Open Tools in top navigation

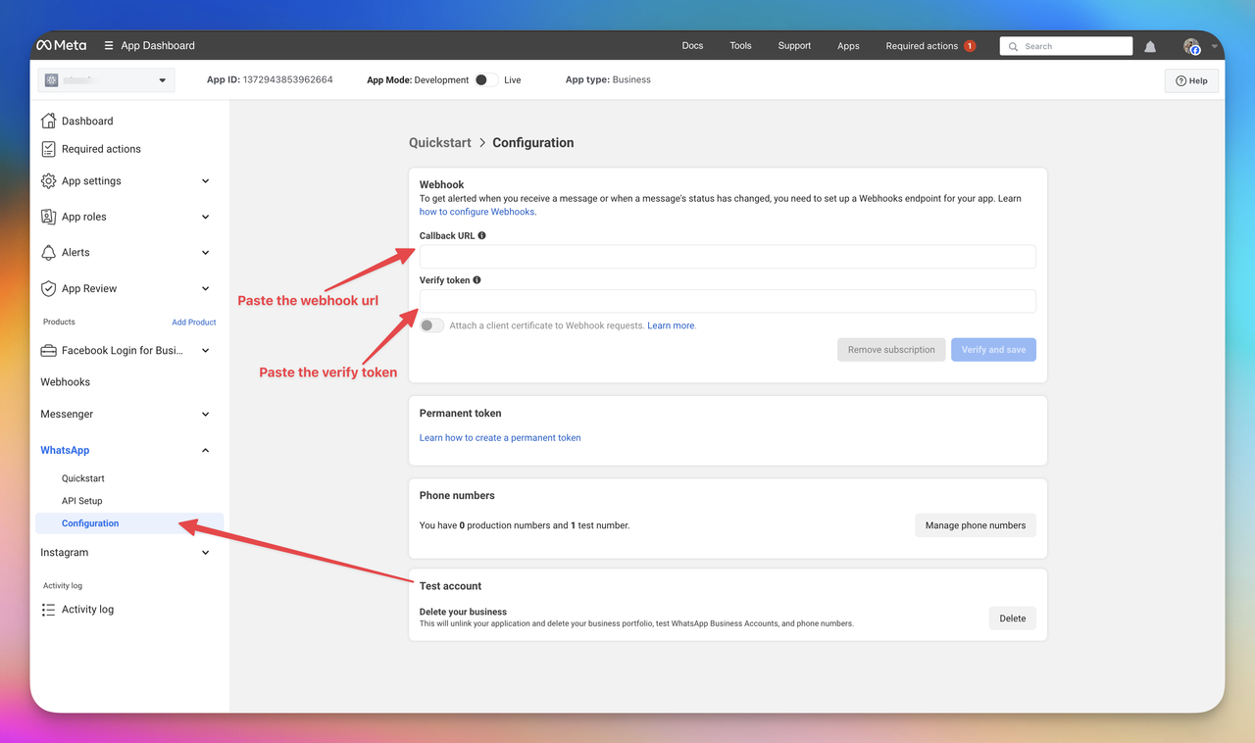click(x=740, y=46)
